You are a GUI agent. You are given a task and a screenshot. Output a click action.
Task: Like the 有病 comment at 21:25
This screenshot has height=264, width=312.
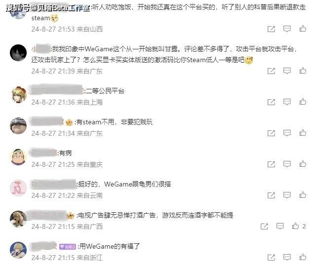(303, 164)
